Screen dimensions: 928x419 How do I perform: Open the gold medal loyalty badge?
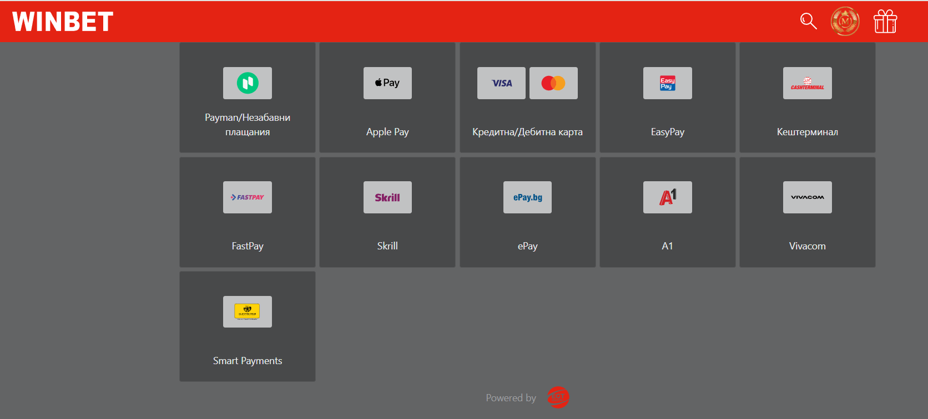pyautogui.click(x=845, y=22)
